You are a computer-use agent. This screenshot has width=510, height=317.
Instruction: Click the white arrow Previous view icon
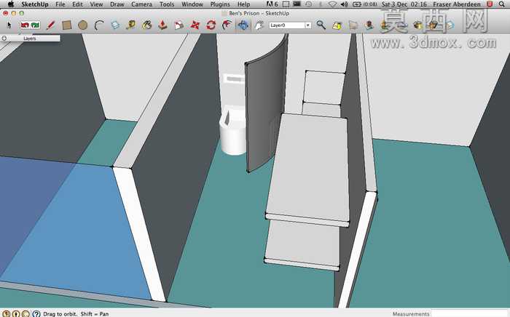coord(353,25)
